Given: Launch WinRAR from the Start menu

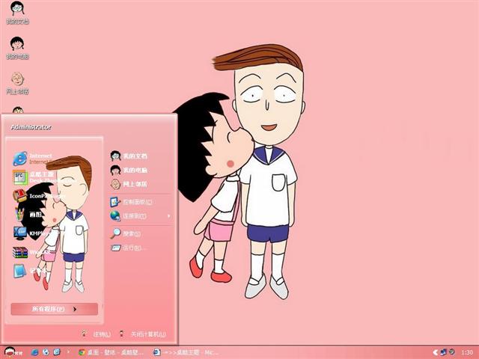Looking at the screenshot, I should [32, 252].
